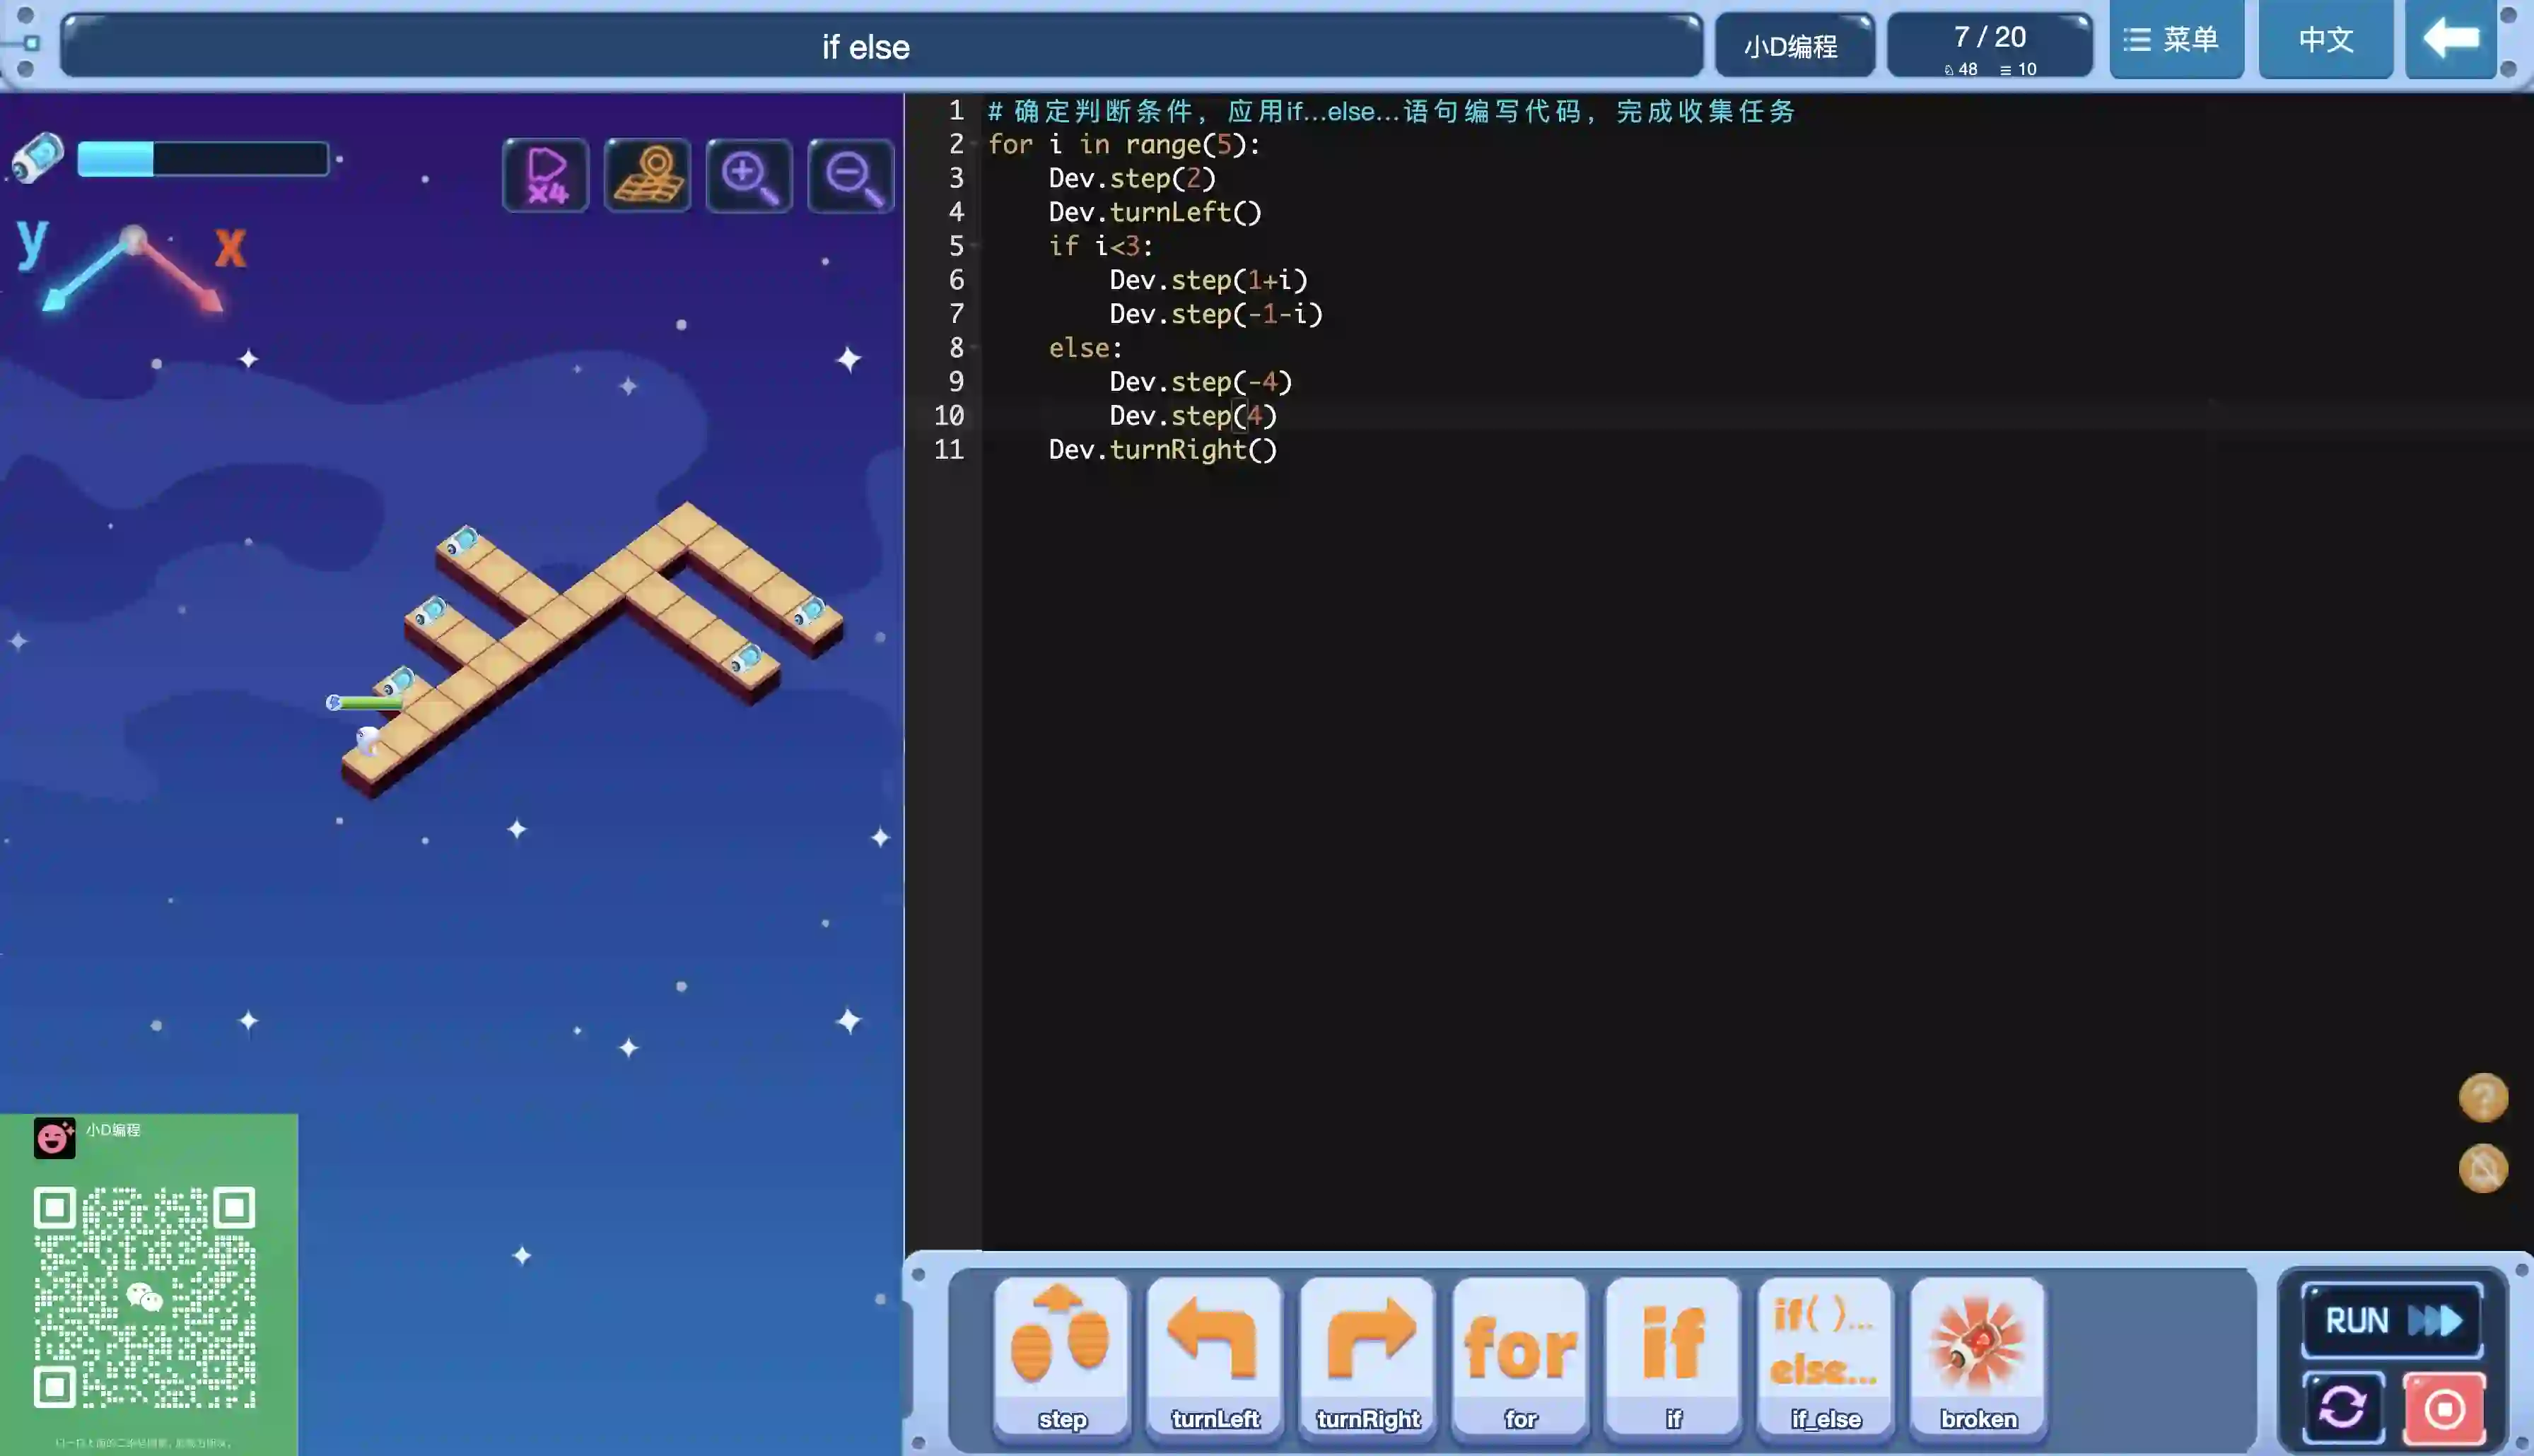Click the 7 / 20 level counter
Image resolution: width=2534 pixels, height=1456 pixels.
click(1989, 45)
